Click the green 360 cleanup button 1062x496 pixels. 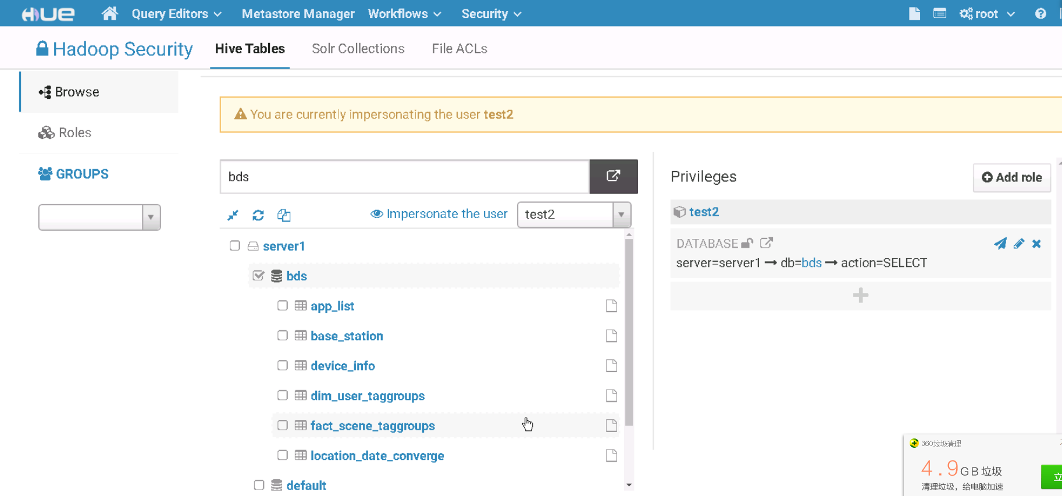[1052, 477]
